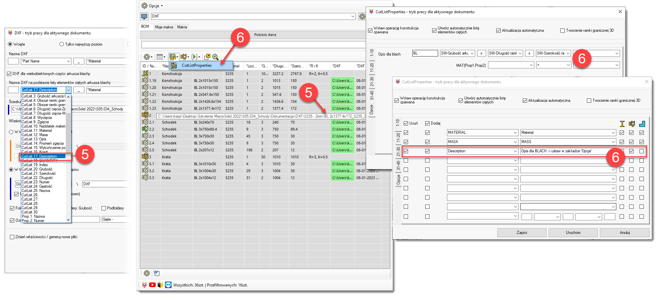Switch to the BOM tab

(145, 26)
